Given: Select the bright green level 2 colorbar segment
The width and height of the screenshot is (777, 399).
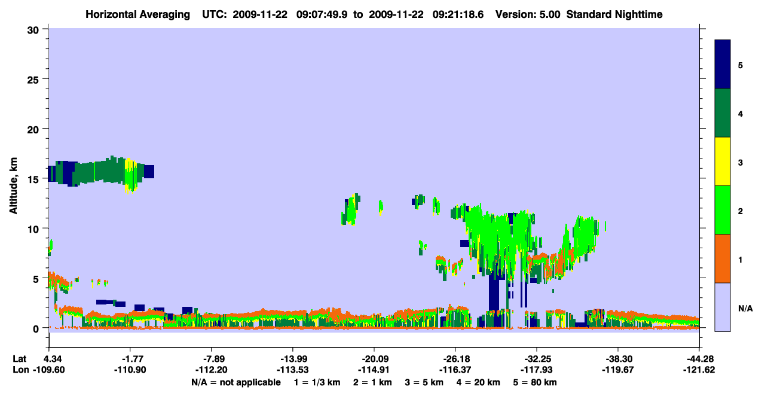Looking at the screenshot, I should [723, 210].
